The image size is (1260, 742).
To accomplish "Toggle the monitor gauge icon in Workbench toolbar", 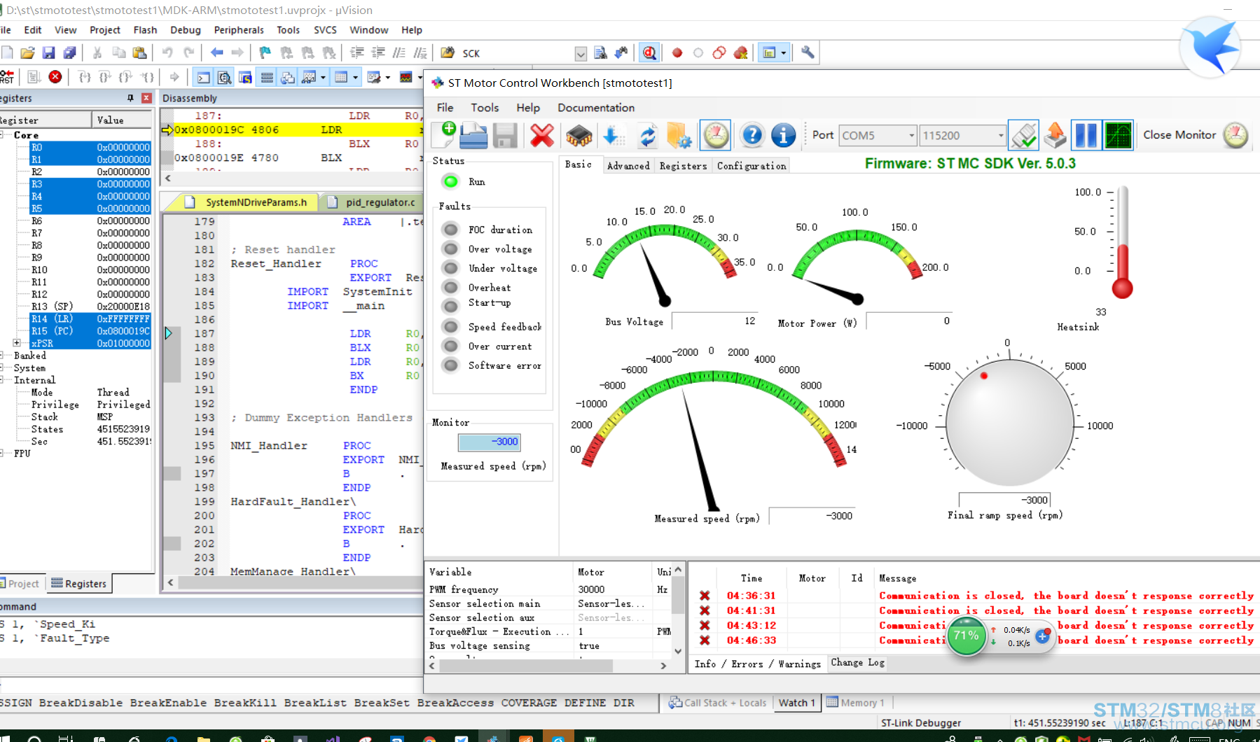I will [x=716, y=135].
